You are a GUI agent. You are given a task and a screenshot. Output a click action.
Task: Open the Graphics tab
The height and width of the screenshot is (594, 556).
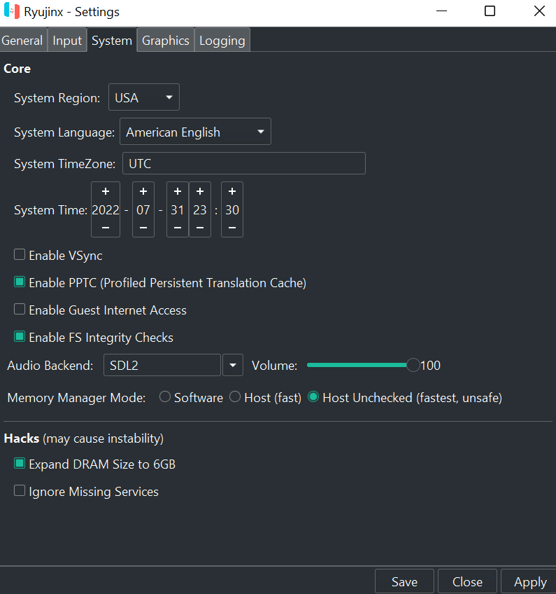click(x=165, y=40)
